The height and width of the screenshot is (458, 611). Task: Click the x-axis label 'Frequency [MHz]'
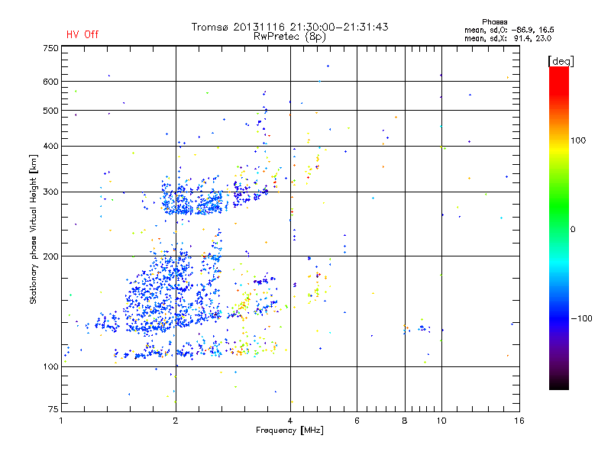(289, 431)
